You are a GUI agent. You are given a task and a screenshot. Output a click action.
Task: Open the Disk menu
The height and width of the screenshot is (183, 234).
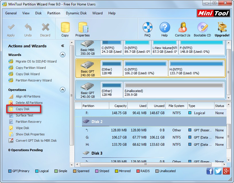(38, 13)
